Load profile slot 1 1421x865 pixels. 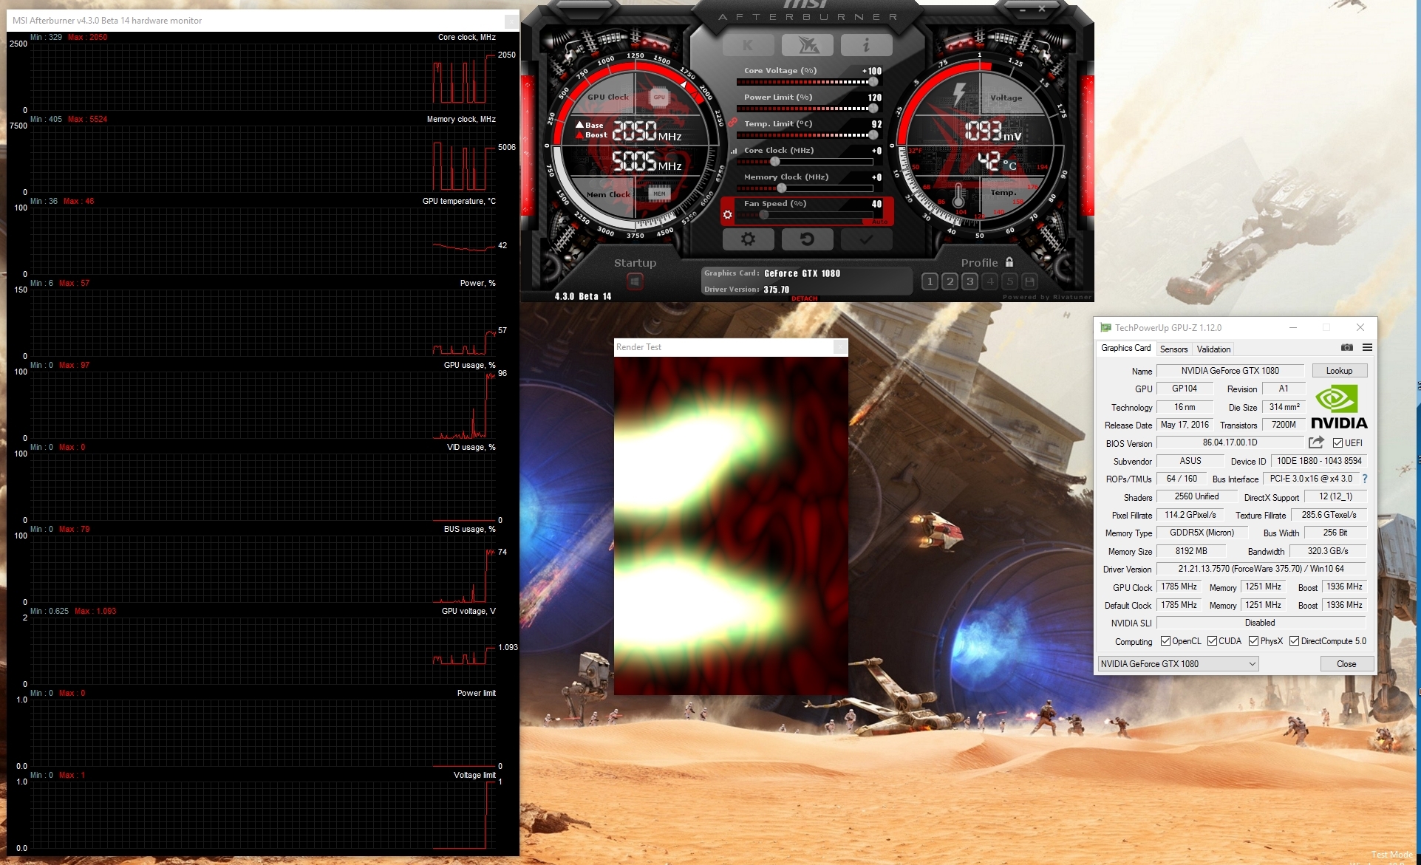pyautogui.click(x=930, y=281)
